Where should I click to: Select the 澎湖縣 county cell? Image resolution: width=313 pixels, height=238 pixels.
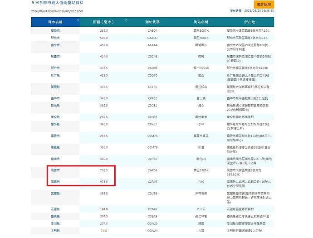pos(55,223)
